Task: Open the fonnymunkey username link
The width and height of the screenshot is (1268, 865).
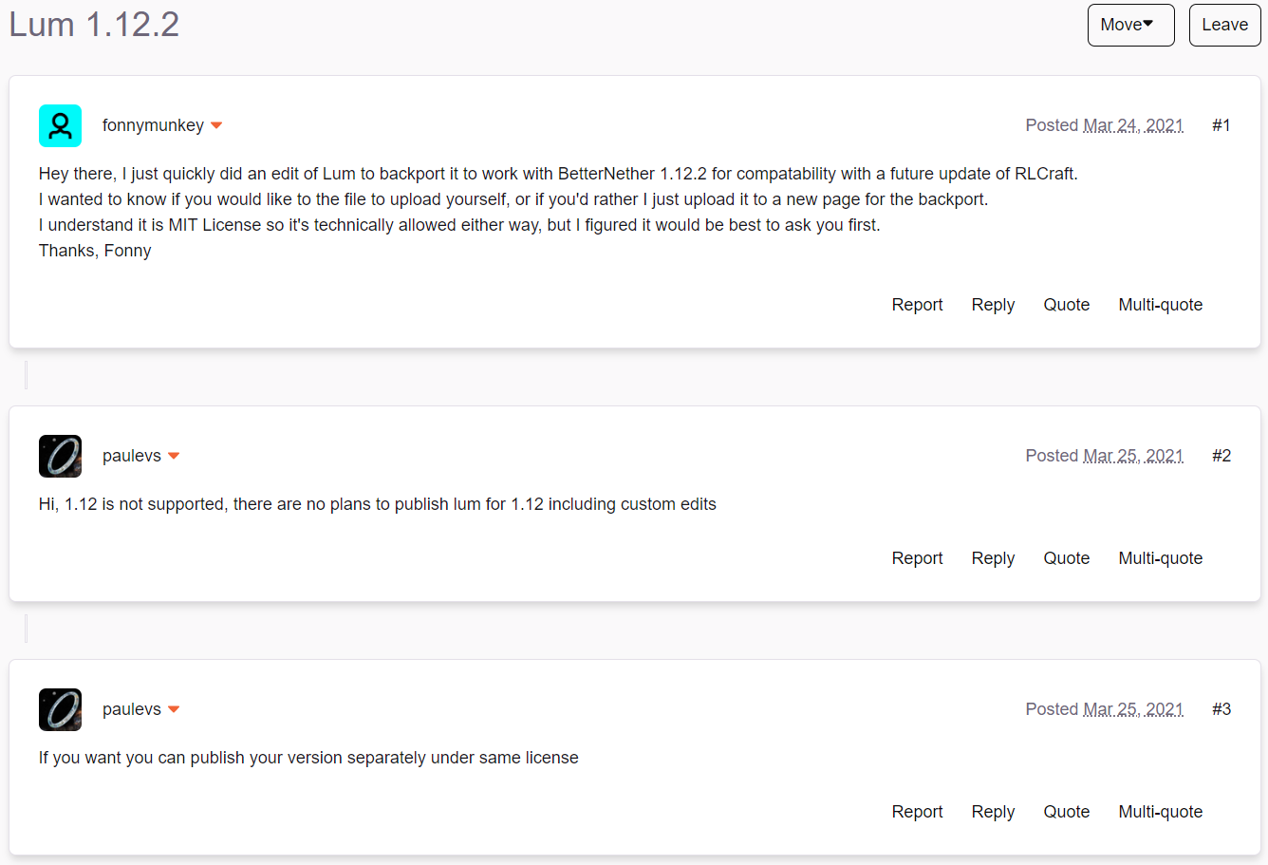Action: [153, 125]
